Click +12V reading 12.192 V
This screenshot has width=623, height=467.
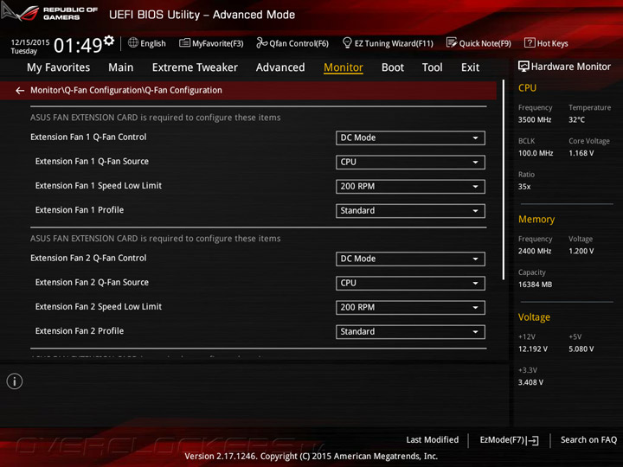point(533,349)
